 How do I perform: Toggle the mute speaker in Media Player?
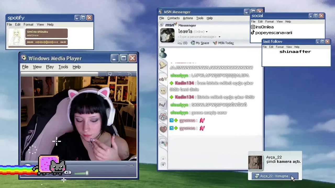[x=68, y=173]
